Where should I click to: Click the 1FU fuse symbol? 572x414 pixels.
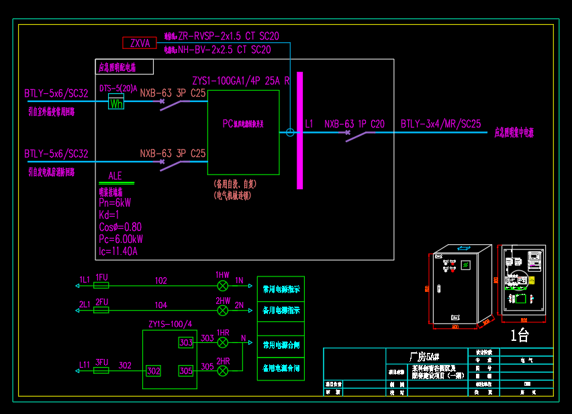(101, 286)
